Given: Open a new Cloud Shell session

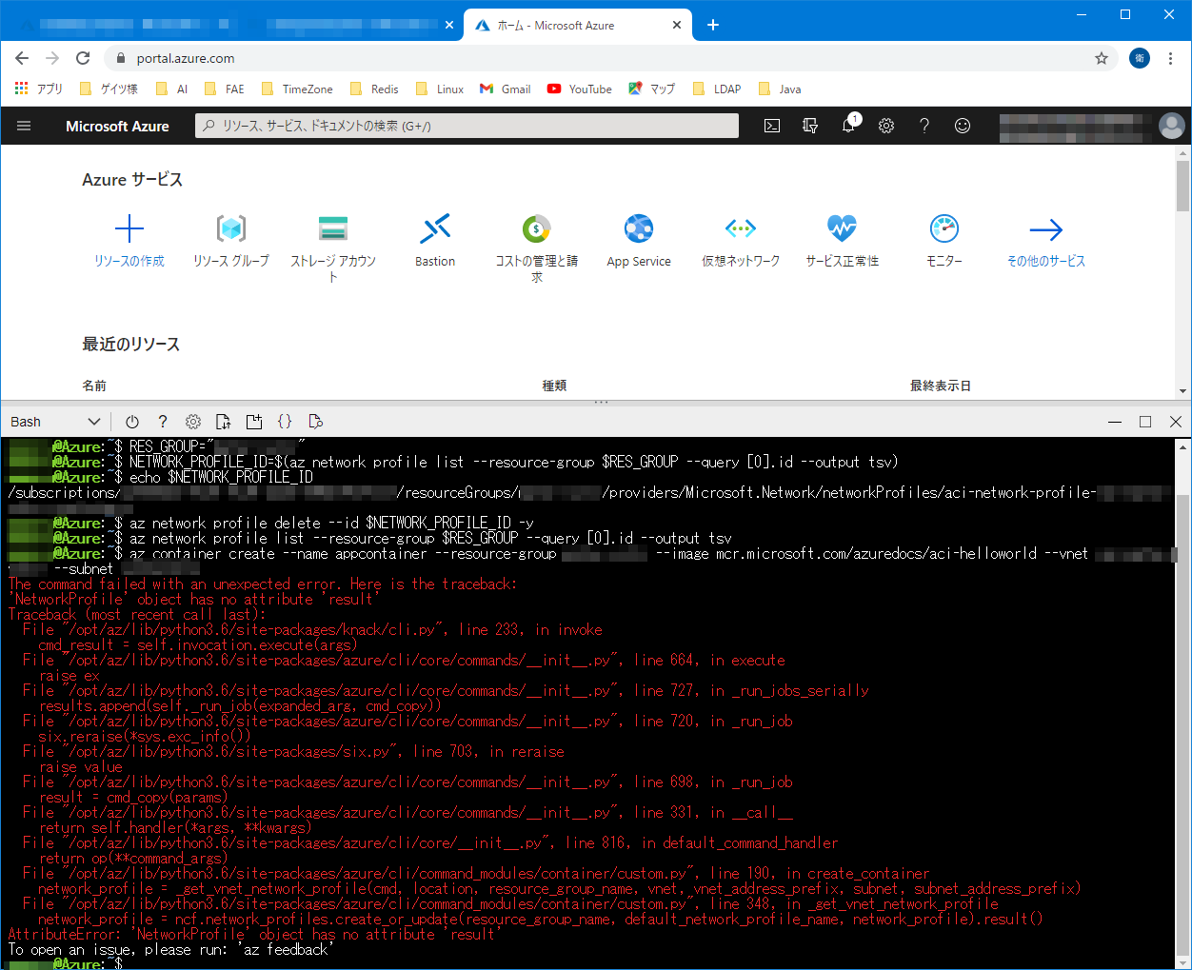Looking at the screenshot, I should (x=254, y=421).
